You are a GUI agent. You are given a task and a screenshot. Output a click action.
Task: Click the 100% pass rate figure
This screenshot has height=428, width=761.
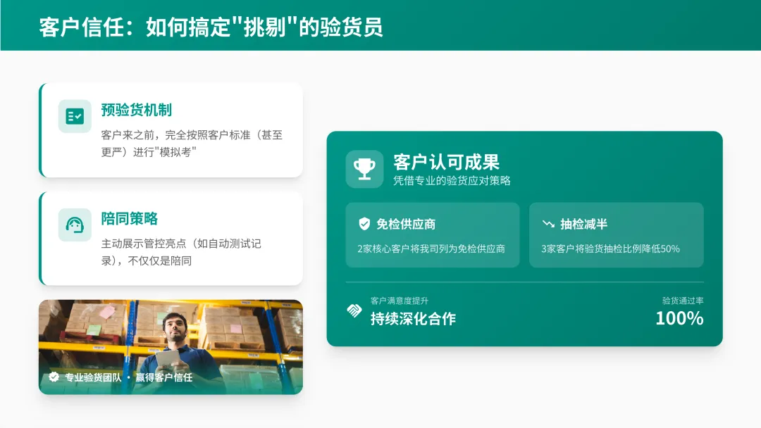pyautogui.click(x=679, y=318)
